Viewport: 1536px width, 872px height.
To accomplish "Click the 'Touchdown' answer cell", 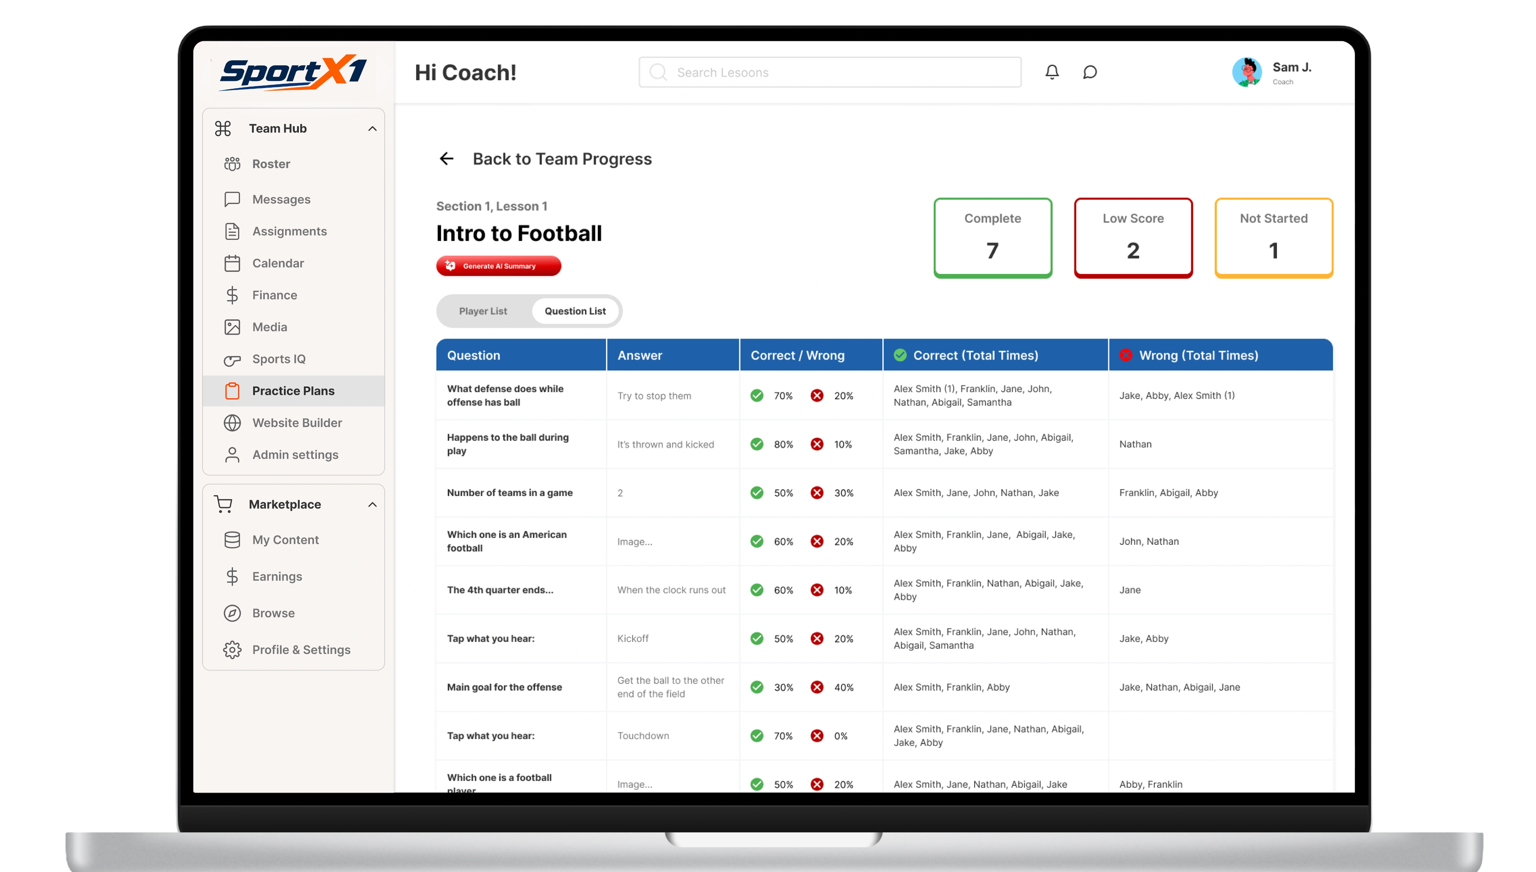I will pos(673,735).
